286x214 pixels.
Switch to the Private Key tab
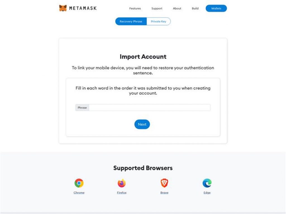tap(159, 21)
